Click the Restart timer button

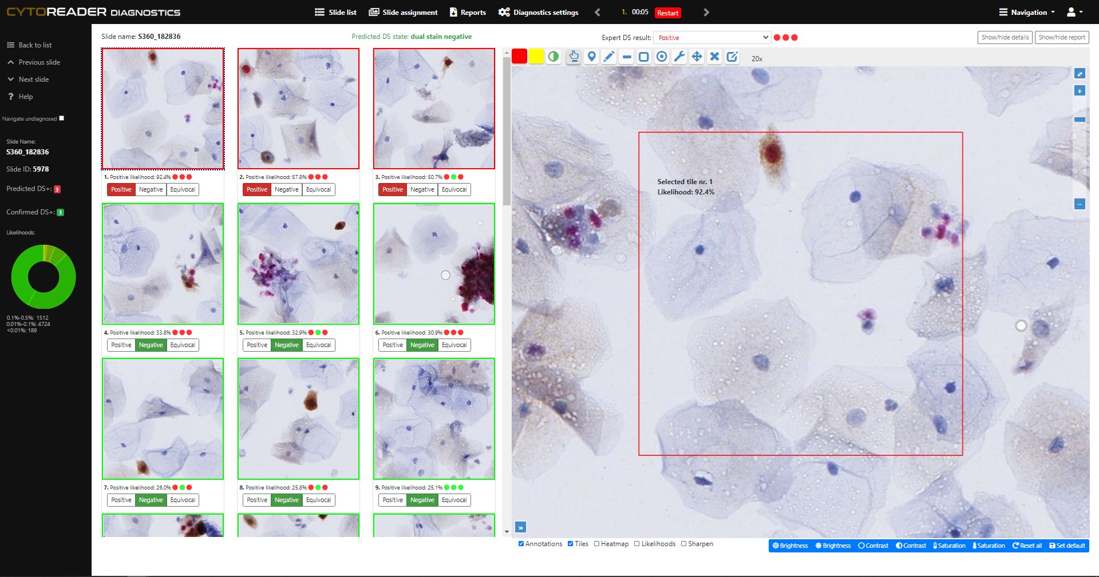point(667,13)
